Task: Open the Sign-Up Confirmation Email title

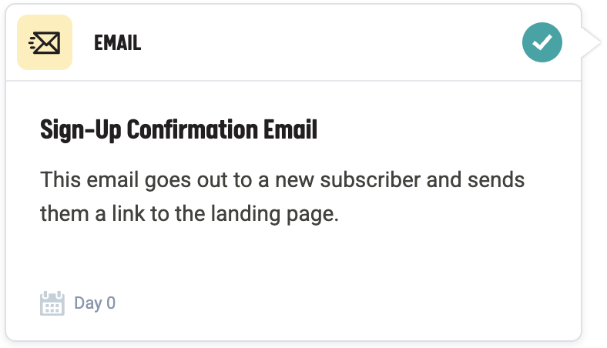Action: 178,130
